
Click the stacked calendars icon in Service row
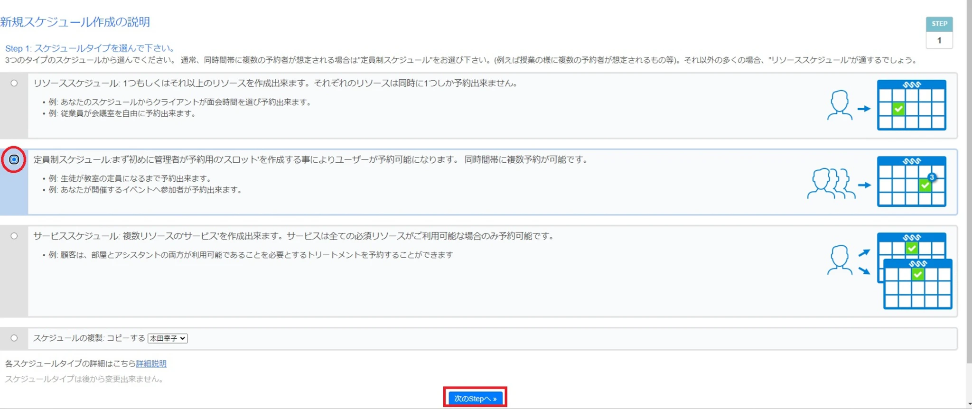click(x=914, y=270)
